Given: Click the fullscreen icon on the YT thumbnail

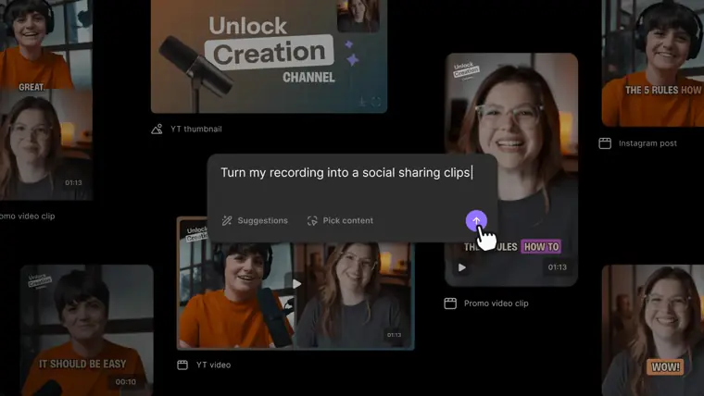Looking at the screenshot, I should tap(376, 103).
